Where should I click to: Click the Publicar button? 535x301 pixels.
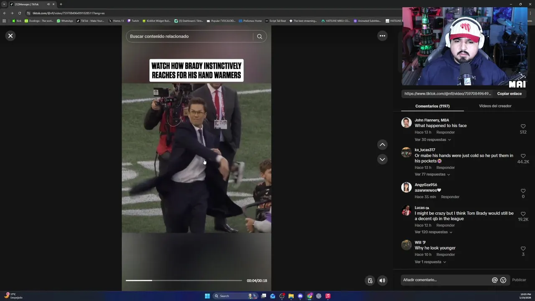[x=519, y=280]
